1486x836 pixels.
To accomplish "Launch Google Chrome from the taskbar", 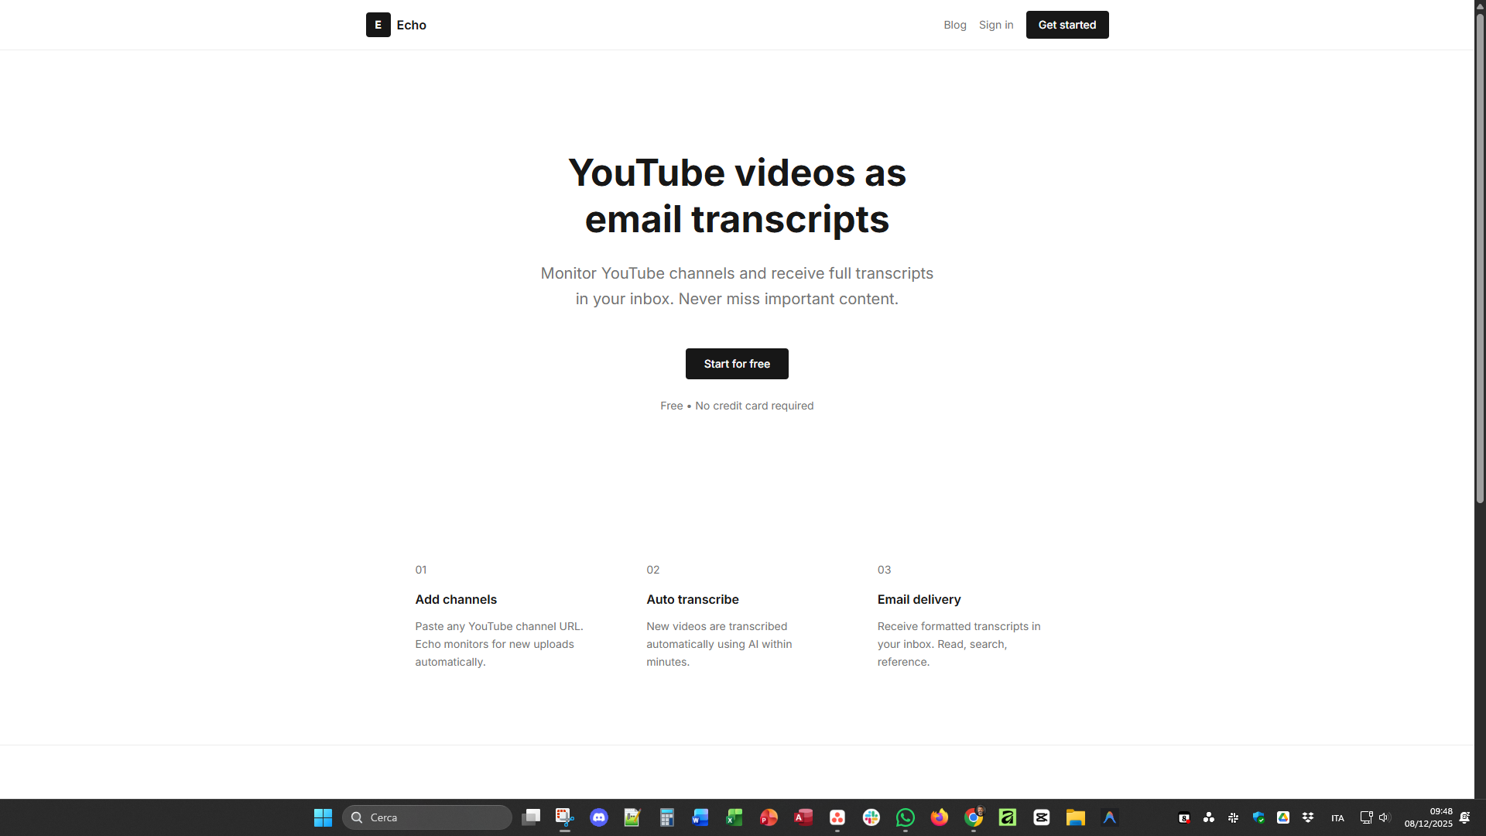I will pyautogui.click(x=973, y=817).
